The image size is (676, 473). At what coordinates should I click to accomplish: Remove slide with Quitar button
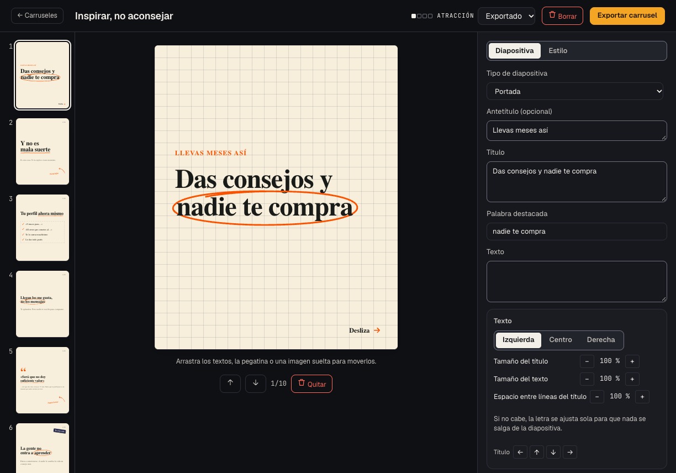(311, 383)
